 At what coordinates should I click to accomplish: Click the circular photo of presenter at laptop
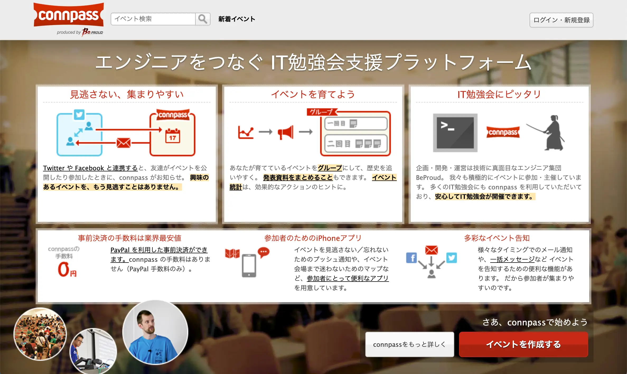click(x=93, y=351)
